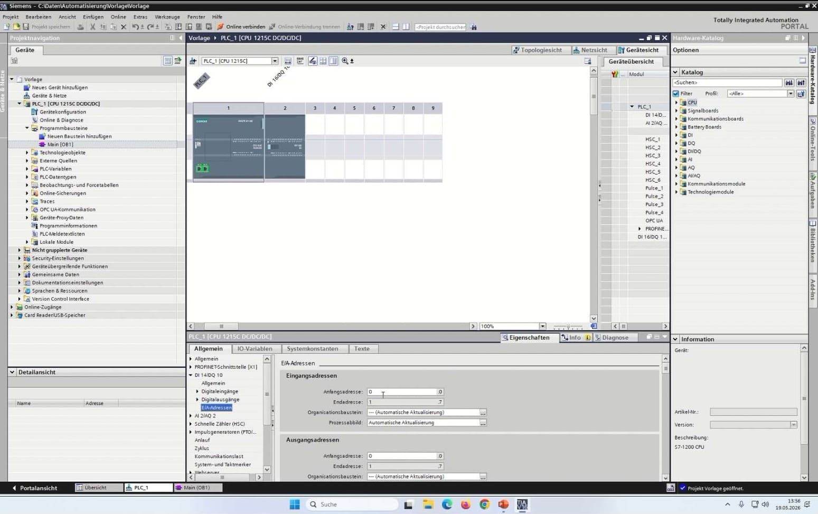The image size is (818, 514).
Task: Collapse the Programmbausteine tree node
Action: pos(27,128)
